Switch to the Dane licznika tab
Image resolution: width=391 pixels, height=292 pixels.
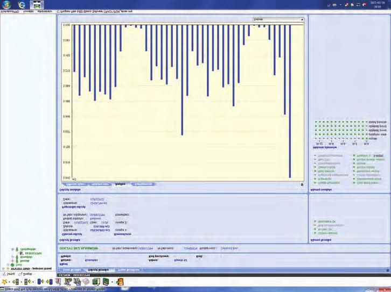(71, 270)
